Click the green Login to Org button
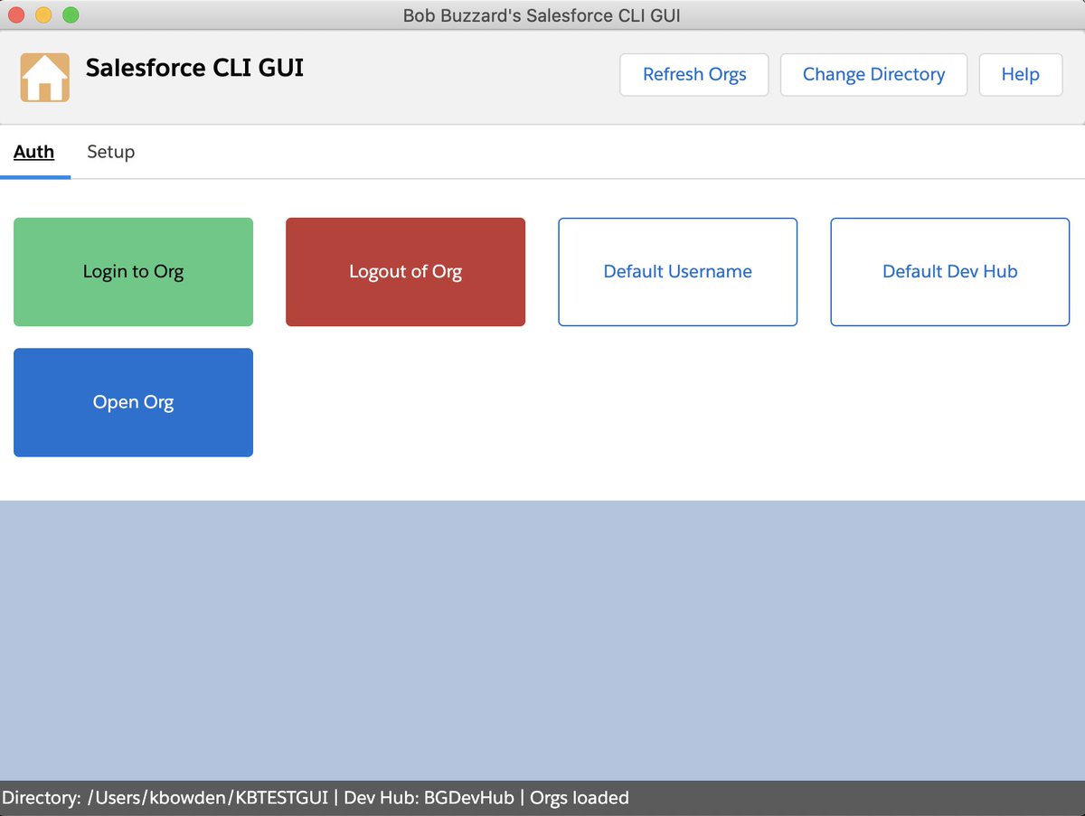Screen dimensions: 1085x816 (x=132, y=271)
